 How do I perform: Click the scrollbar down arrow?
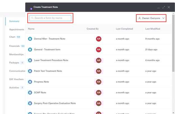[173, 113]
